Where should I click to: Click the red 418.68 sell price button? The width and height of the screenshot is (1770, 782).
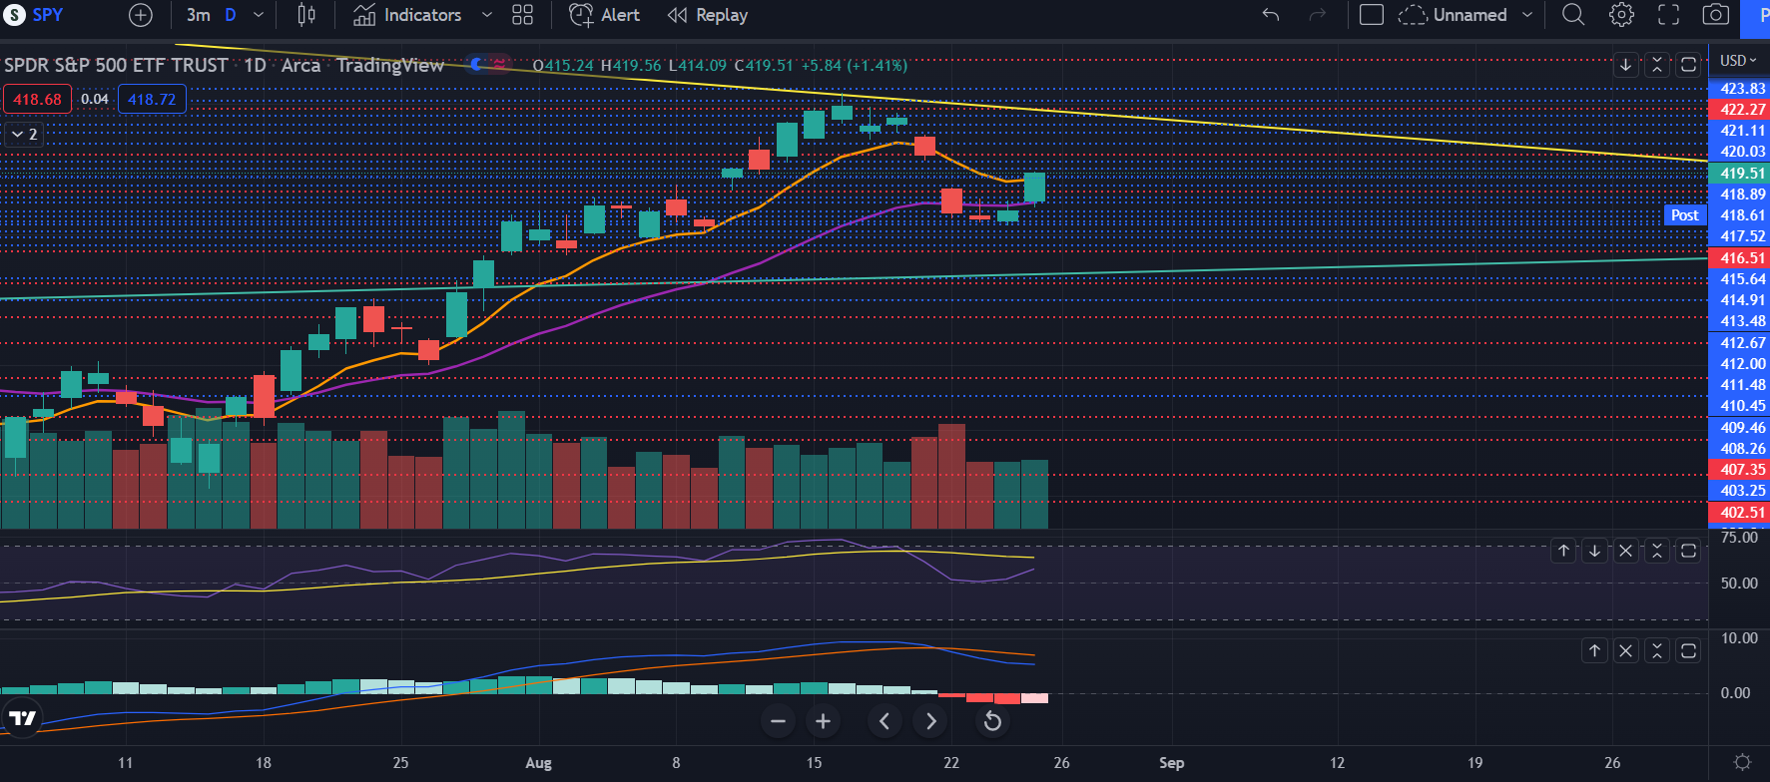pyautogui.click(x=37, y=99)
